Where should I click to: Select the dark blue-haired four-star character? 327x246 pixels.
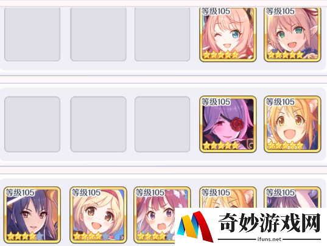[32, 215]
